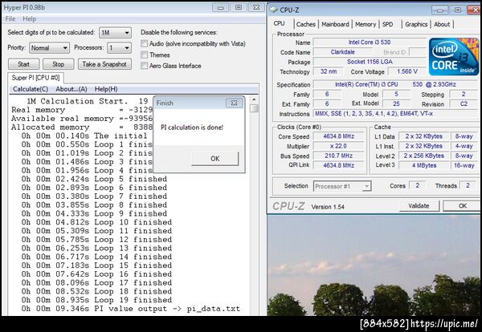Viewport: 482px width, 332px height.
Task: Close the Finish dialog with X
Action: (233, 103)
